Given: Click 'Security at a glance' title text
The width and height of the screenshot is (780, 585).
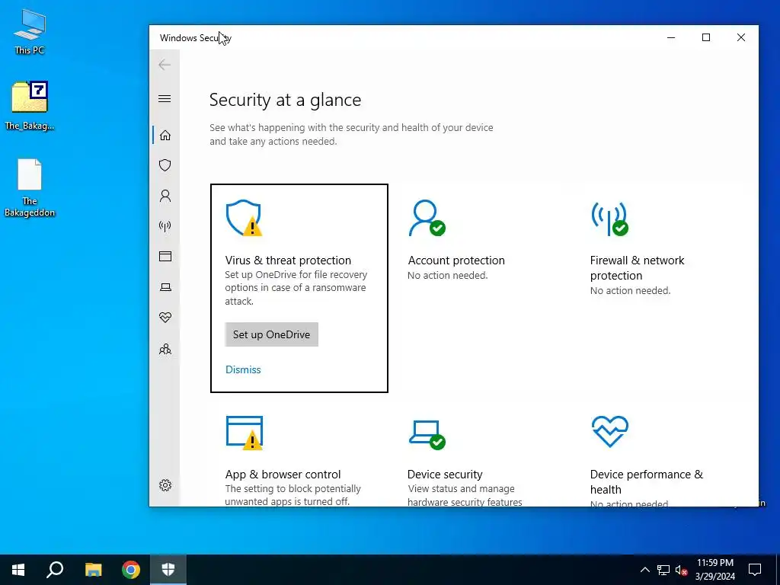Looking at the screenshot, I should pos(285,100).
